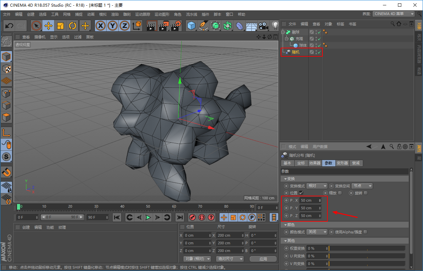Viewport: 423px width, 271px height.
Task: Click the red Record Active Objects button
Action: click(x=192, y=217)
